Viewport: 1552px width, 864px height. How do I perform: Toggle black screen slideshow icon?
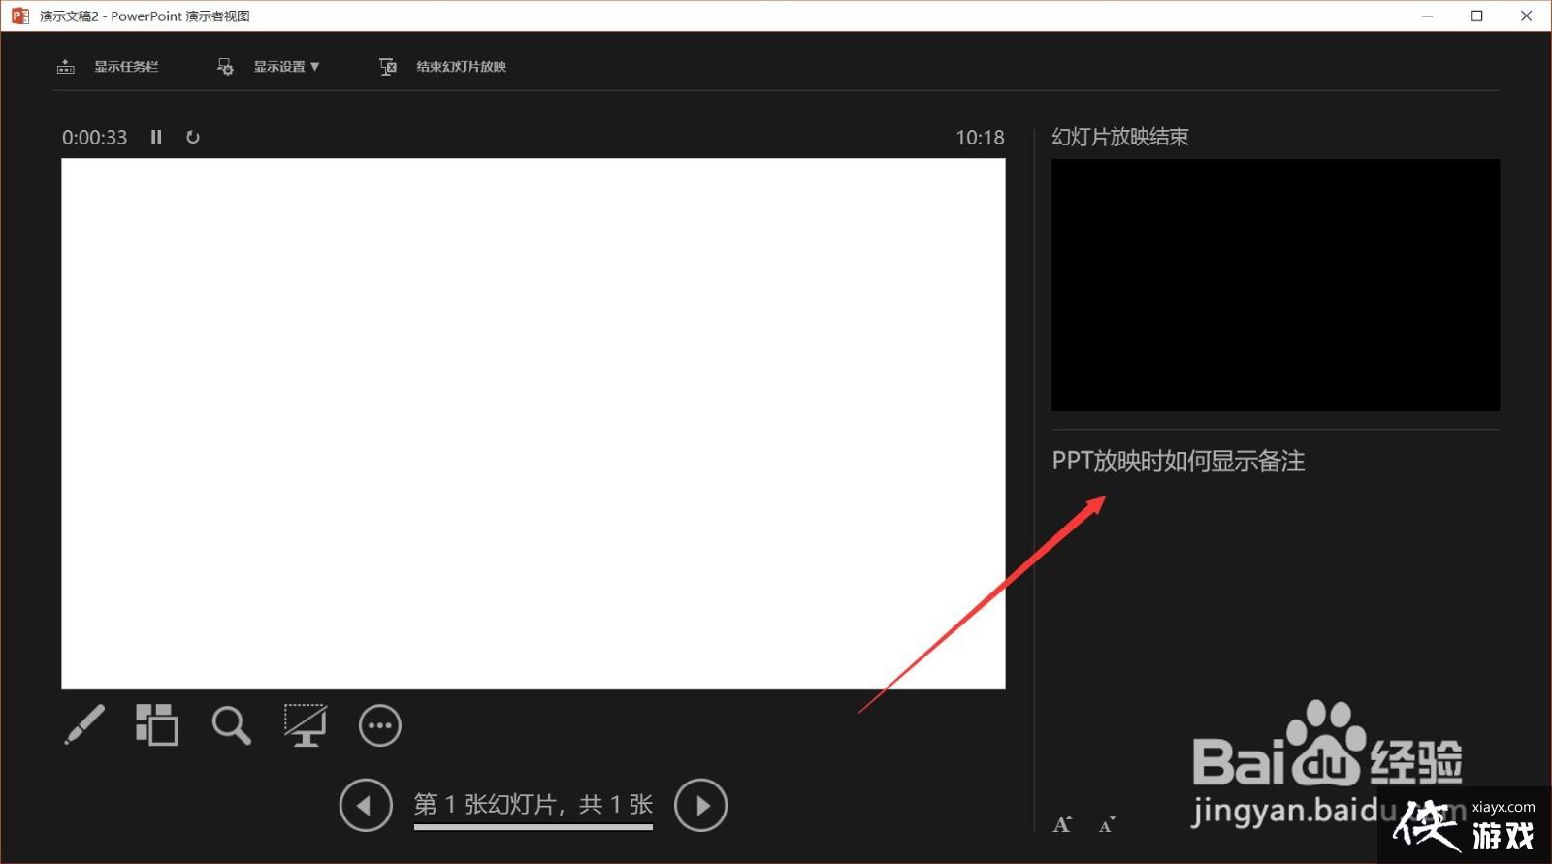coord(305,724)
